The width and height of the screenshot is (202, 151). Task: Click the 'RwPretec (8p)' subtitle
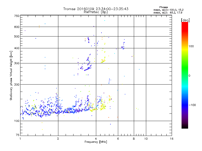click(96, 12)
